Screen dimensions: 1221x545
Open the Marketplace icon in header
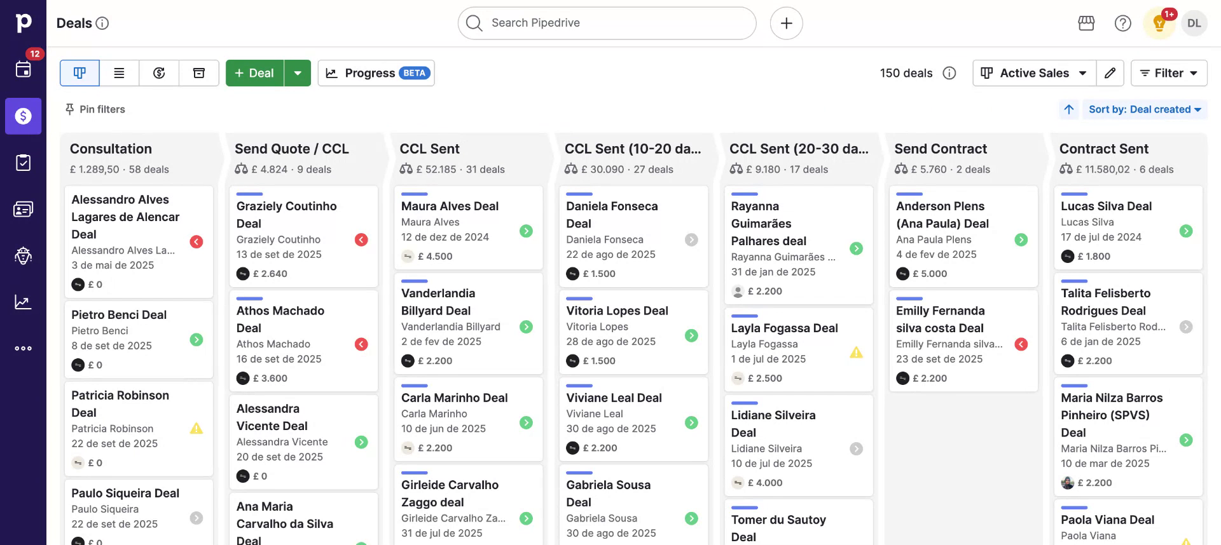1086,24
